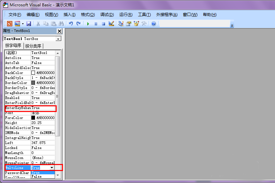Click the Find binoculars icon

click(x=61, y=24)
